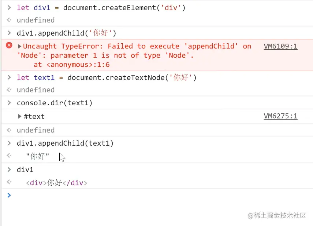This screenshot has height=226, width=313.
Task: Click the output arrow beside the "你好" string
Action: coord(9,156)
